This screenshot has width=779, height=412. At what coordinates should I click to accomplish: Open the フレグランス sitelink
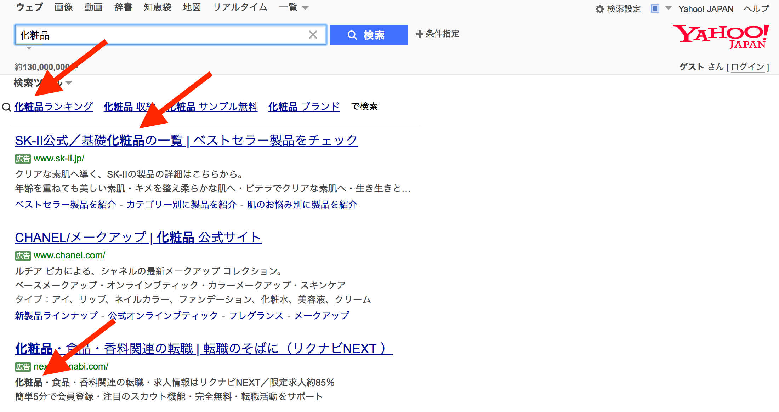(x=256, y=315)
